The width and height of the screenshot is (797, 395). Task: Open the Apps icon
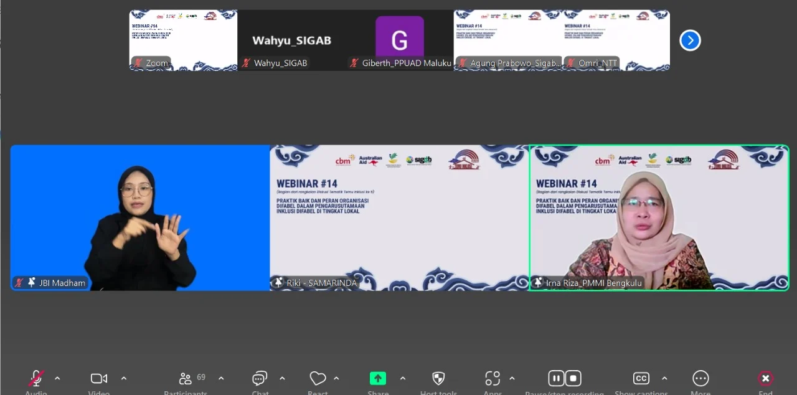[493, 378]
